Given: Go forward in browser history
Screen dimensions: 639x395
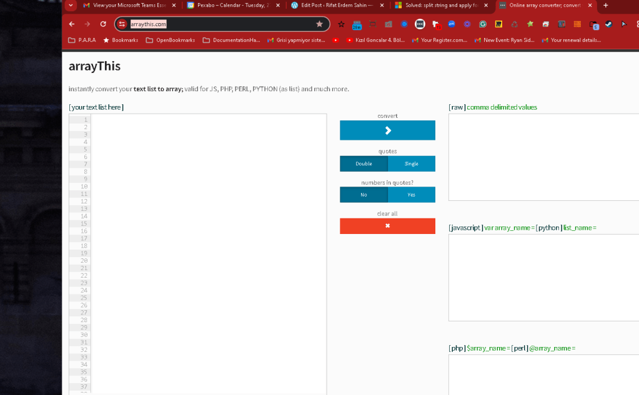Looking at the screenshot, I should [x=87, y=24].
